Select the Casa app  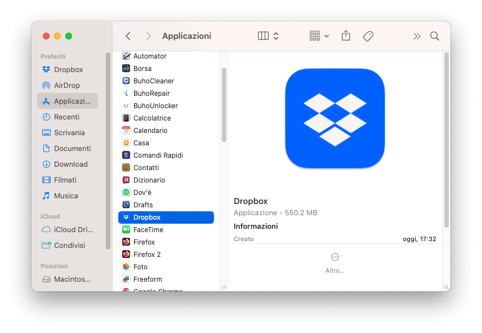point(166,143)
